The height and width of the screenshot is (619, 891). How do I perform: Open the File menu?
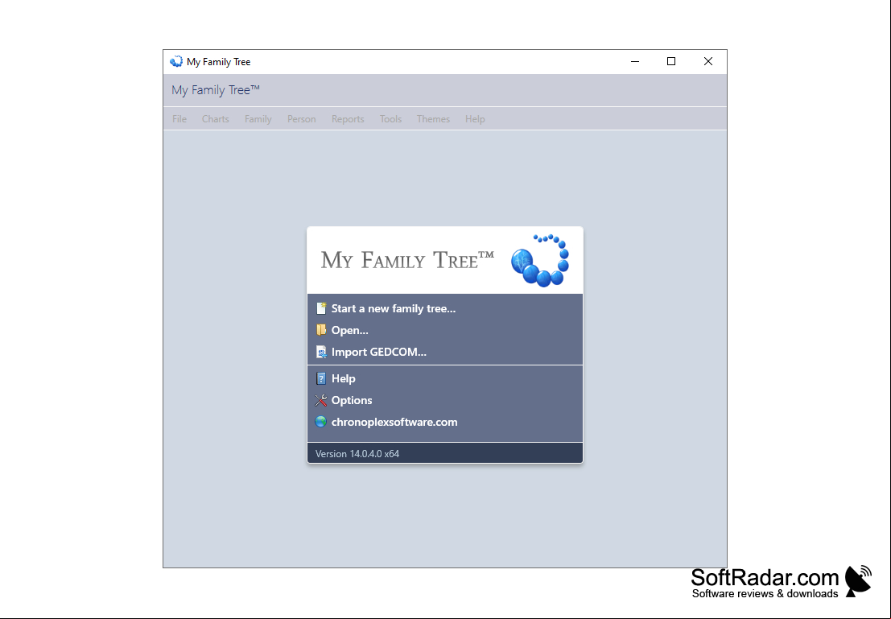point(179,119)
